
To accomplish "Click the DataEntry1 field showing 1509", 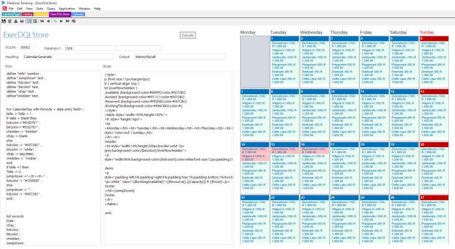I will click(89, 48).
